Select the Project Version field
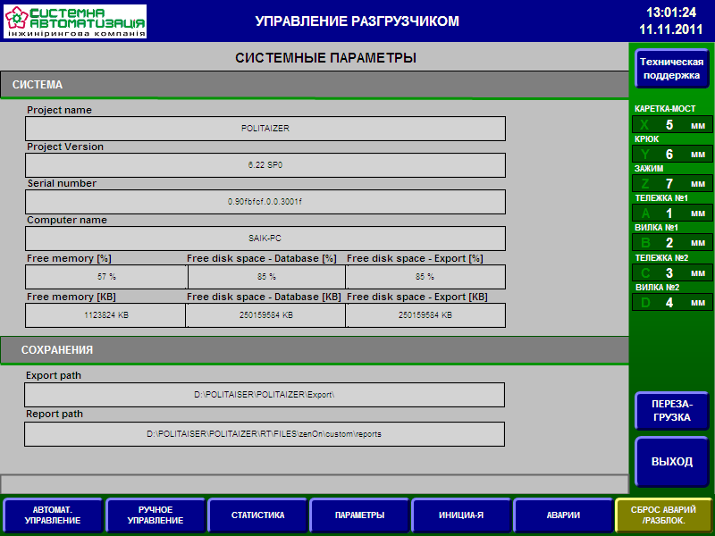 click(265, 165)
